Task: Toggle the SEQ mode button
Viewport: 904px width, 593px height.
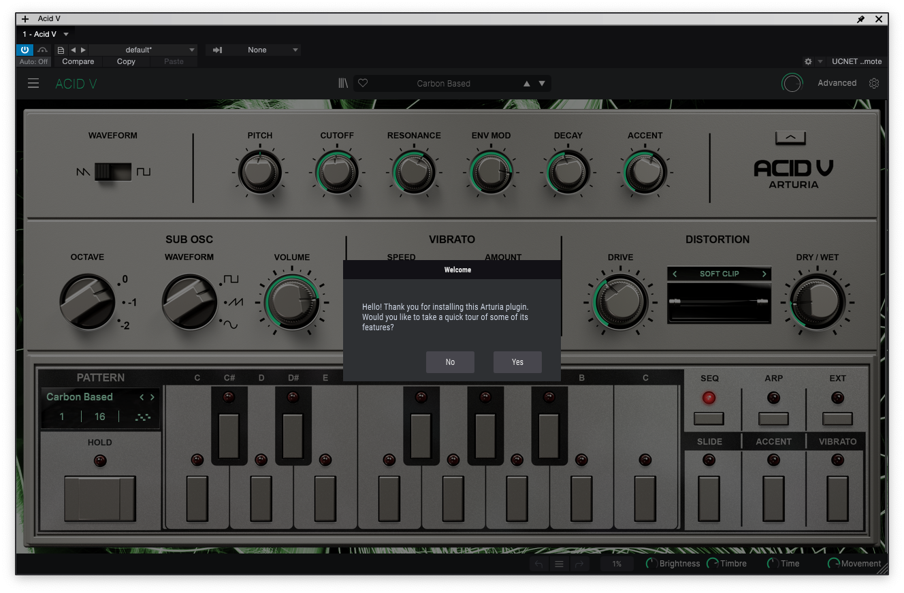Action: pyautogui.click(x=709, y=419)
